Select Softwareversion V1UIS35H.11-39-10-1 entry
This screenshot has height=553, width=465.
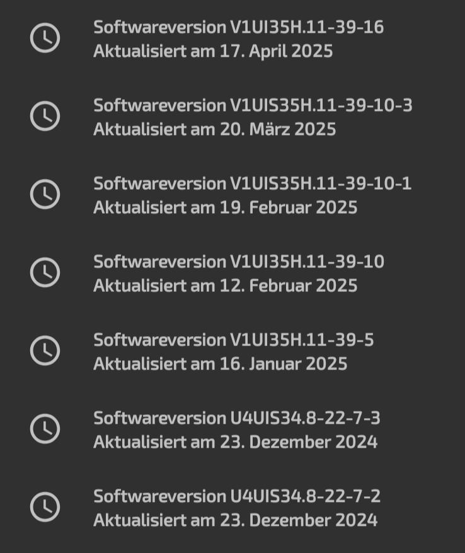pyautogui.click(x=252, y=183)
